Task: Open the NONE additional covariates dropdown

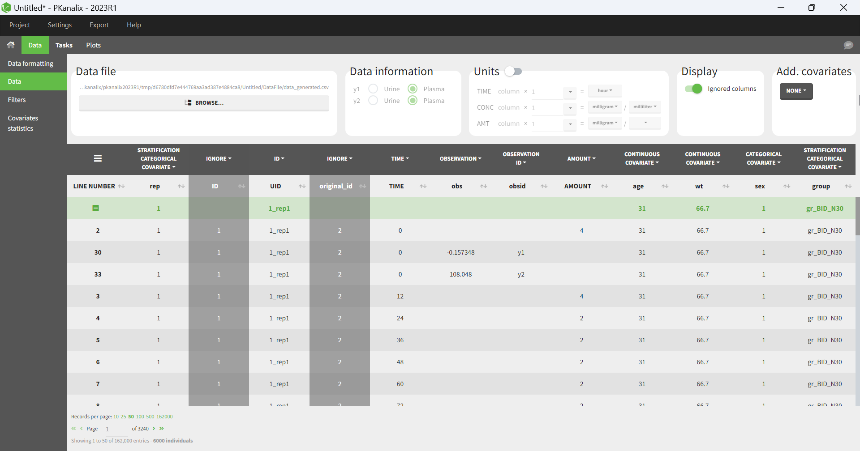Action: pos(796,91)
